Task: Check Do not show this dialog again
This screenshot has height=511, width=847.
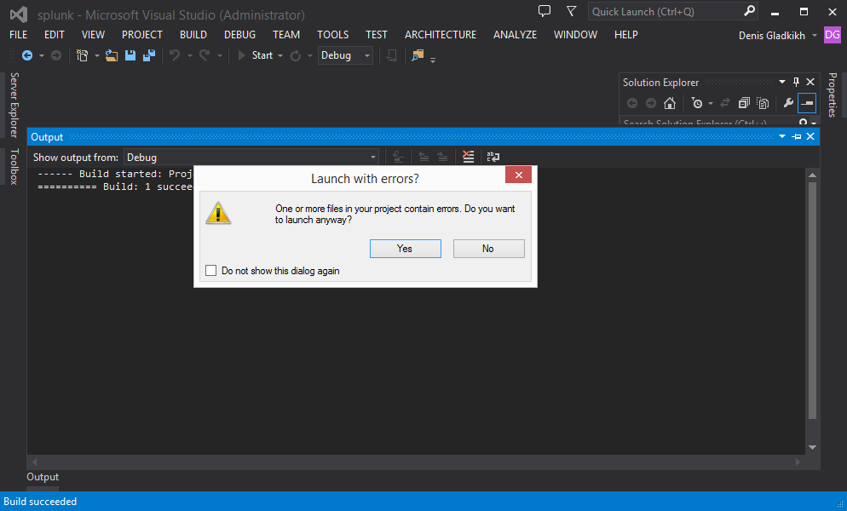Action: click(210, 271)
